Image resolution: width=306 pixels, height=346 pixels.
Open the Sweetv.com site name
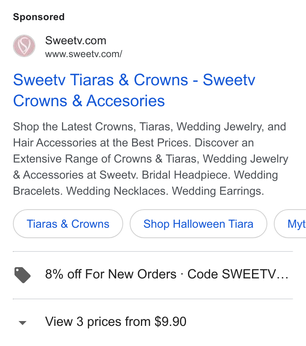point(76,41)
